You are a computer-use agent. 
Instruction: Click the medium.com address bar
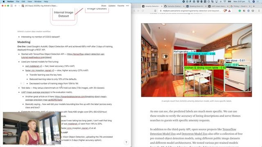point(191,11)
